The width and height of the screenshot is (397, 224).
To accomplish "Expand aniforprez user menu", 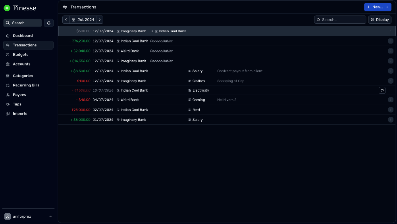I will [x=28, y=216].
